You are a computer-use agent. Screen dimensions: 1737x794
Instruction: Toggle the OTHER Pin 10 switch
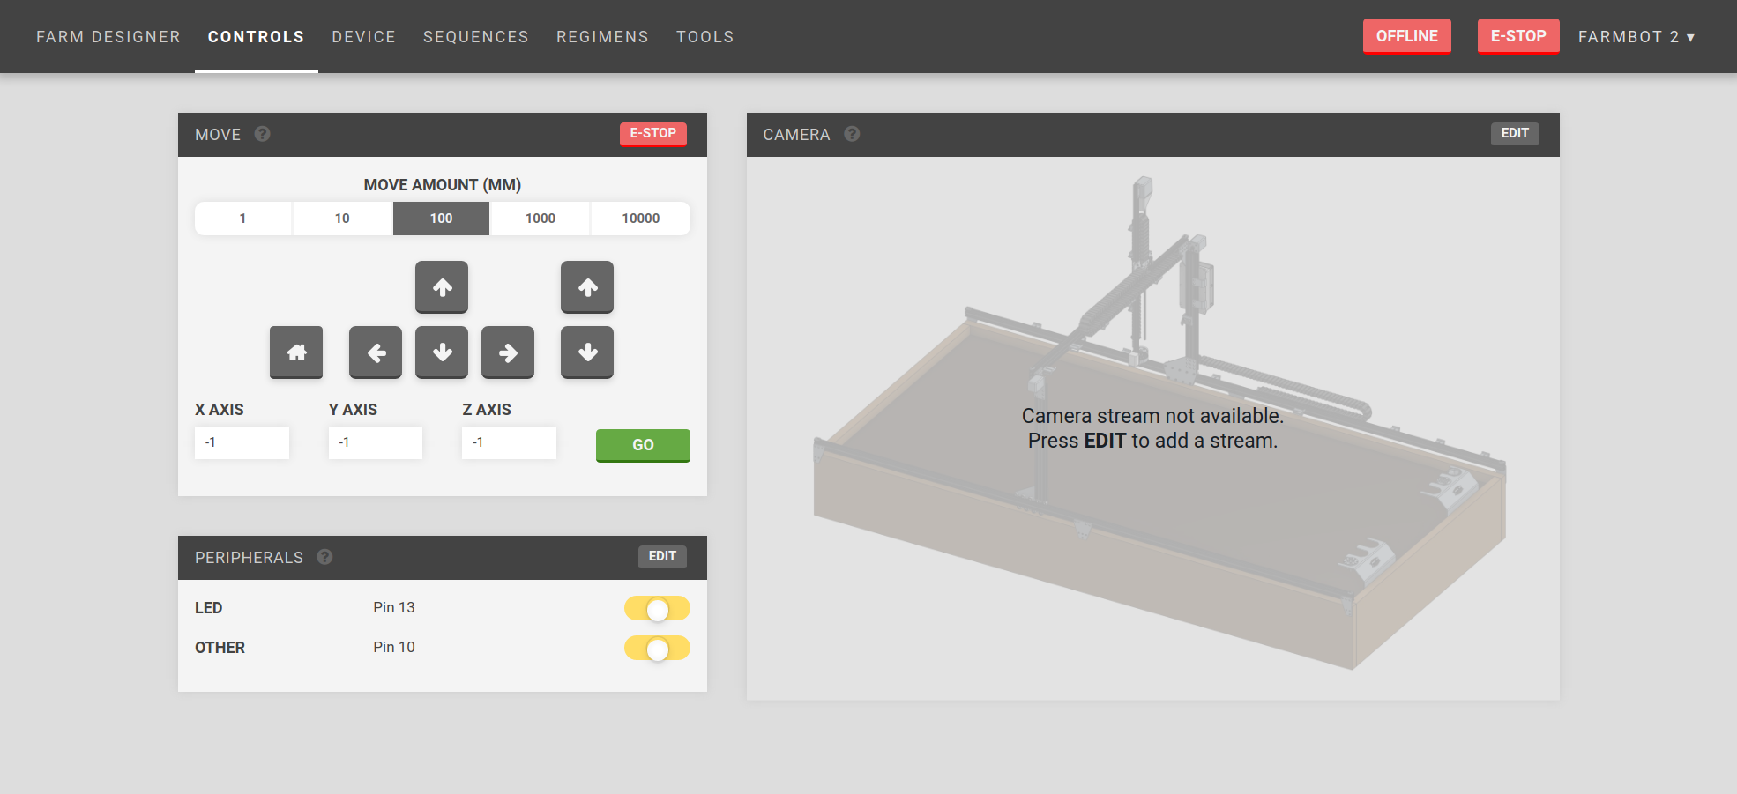(657, 649)
